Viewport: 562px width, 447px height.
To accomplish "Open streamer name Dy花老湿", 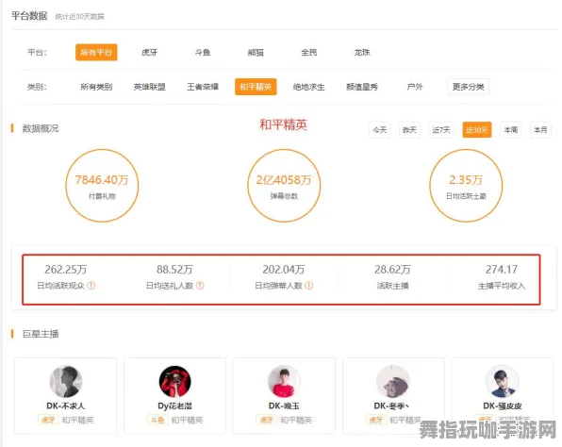I will pyautogui.click(x=174, y=406).
